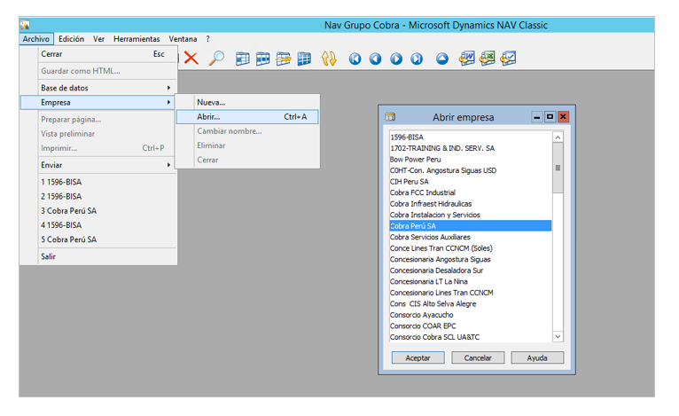
Task: Select Conce Lines Tran CCNCM (Soles)
Action: coord(471,248)
